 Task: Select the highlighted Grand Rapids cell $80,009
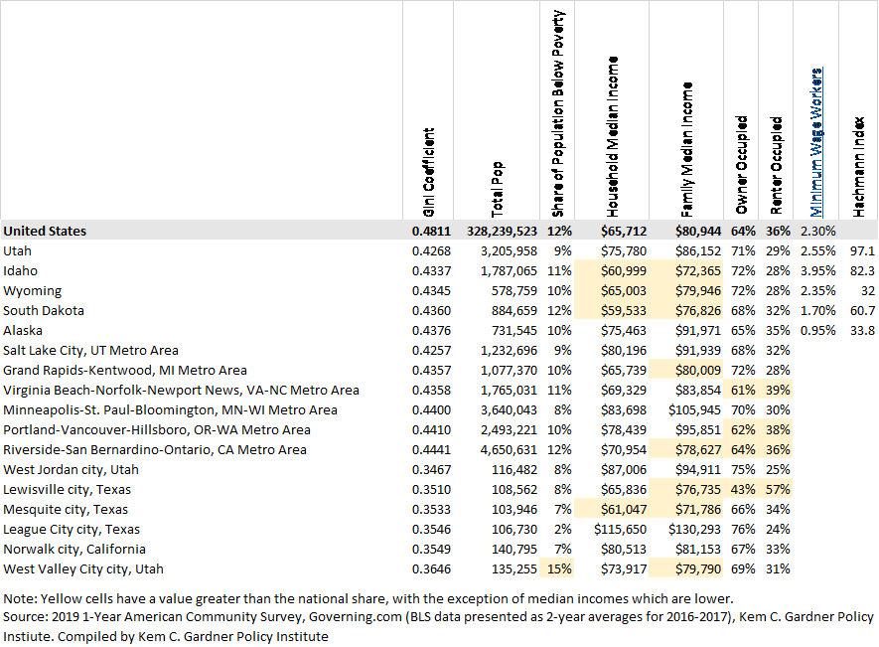tap(686, 371)
